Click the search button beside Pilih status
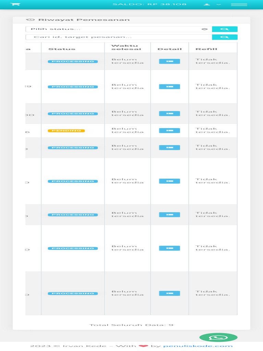263x351 pixels. (x=225, y=29)
